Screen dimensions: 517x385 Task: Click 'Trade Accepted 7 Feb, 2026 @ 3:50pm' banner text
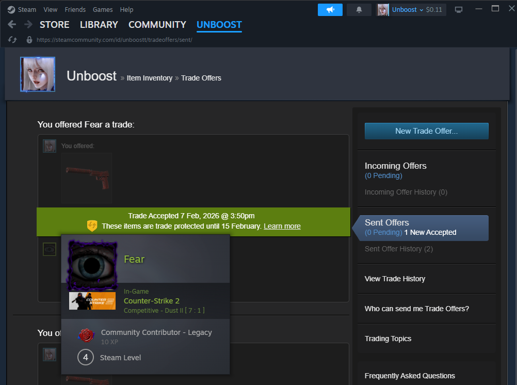tap(191, 216)
